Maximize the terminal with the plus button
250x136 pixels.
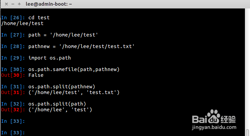click(19, 4)
